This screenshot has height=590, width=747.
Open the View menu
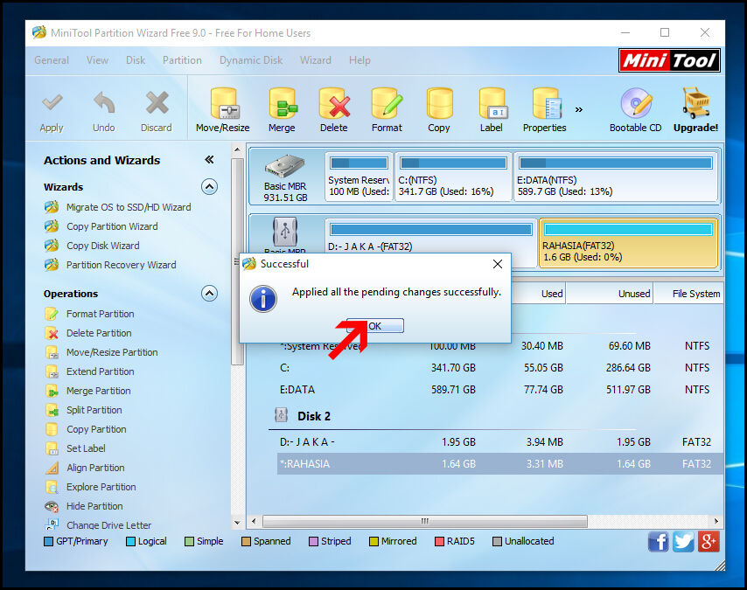click(x=97, y=60)
